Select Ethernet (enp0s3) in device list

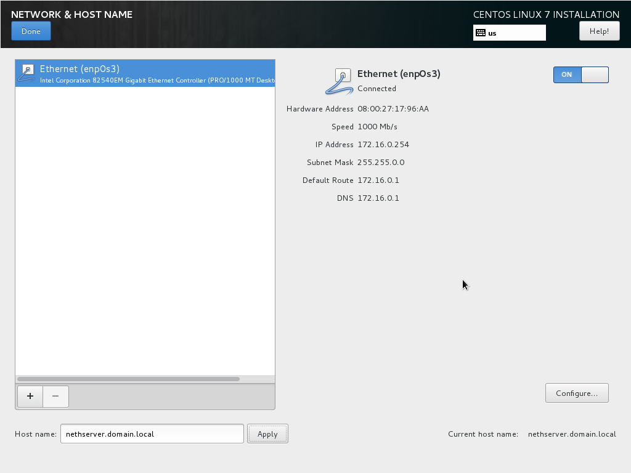click(x=145, y=73)
